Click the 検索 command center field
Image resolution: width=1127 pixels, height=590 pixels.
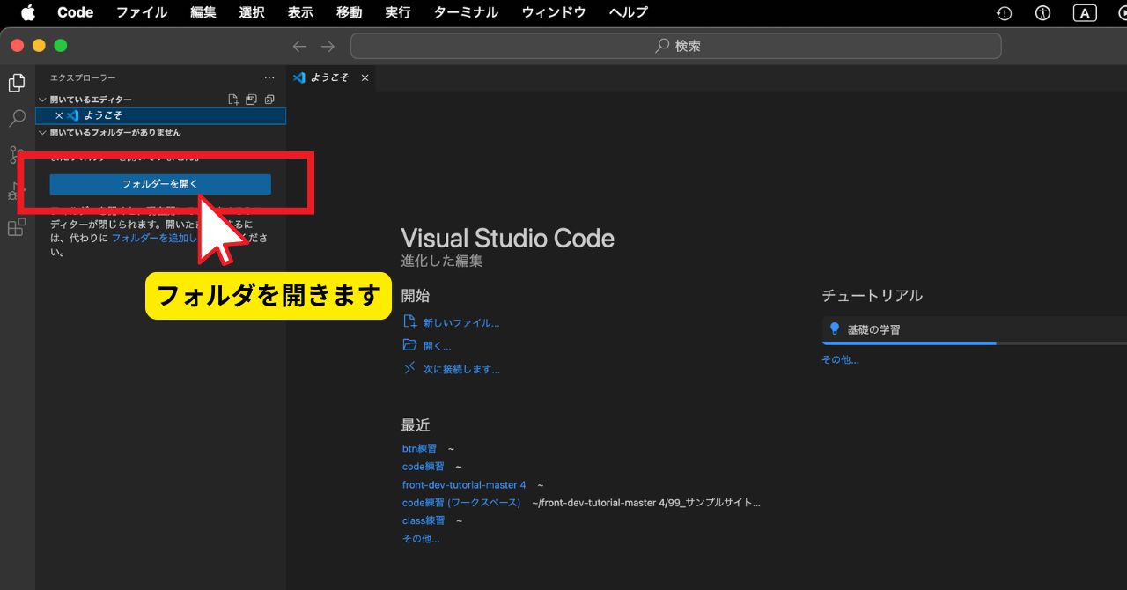pyautogui.click(x=676, y=46)
